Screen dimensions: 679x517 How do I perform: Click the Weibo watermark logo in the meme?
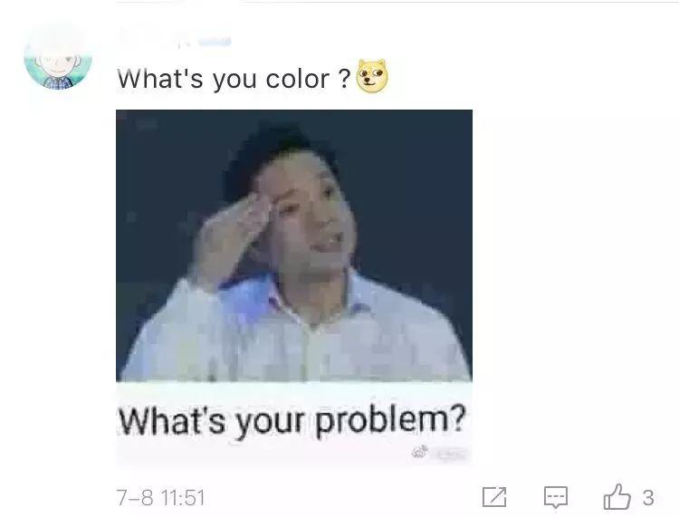pyautogui.click(x=420, y=453)
